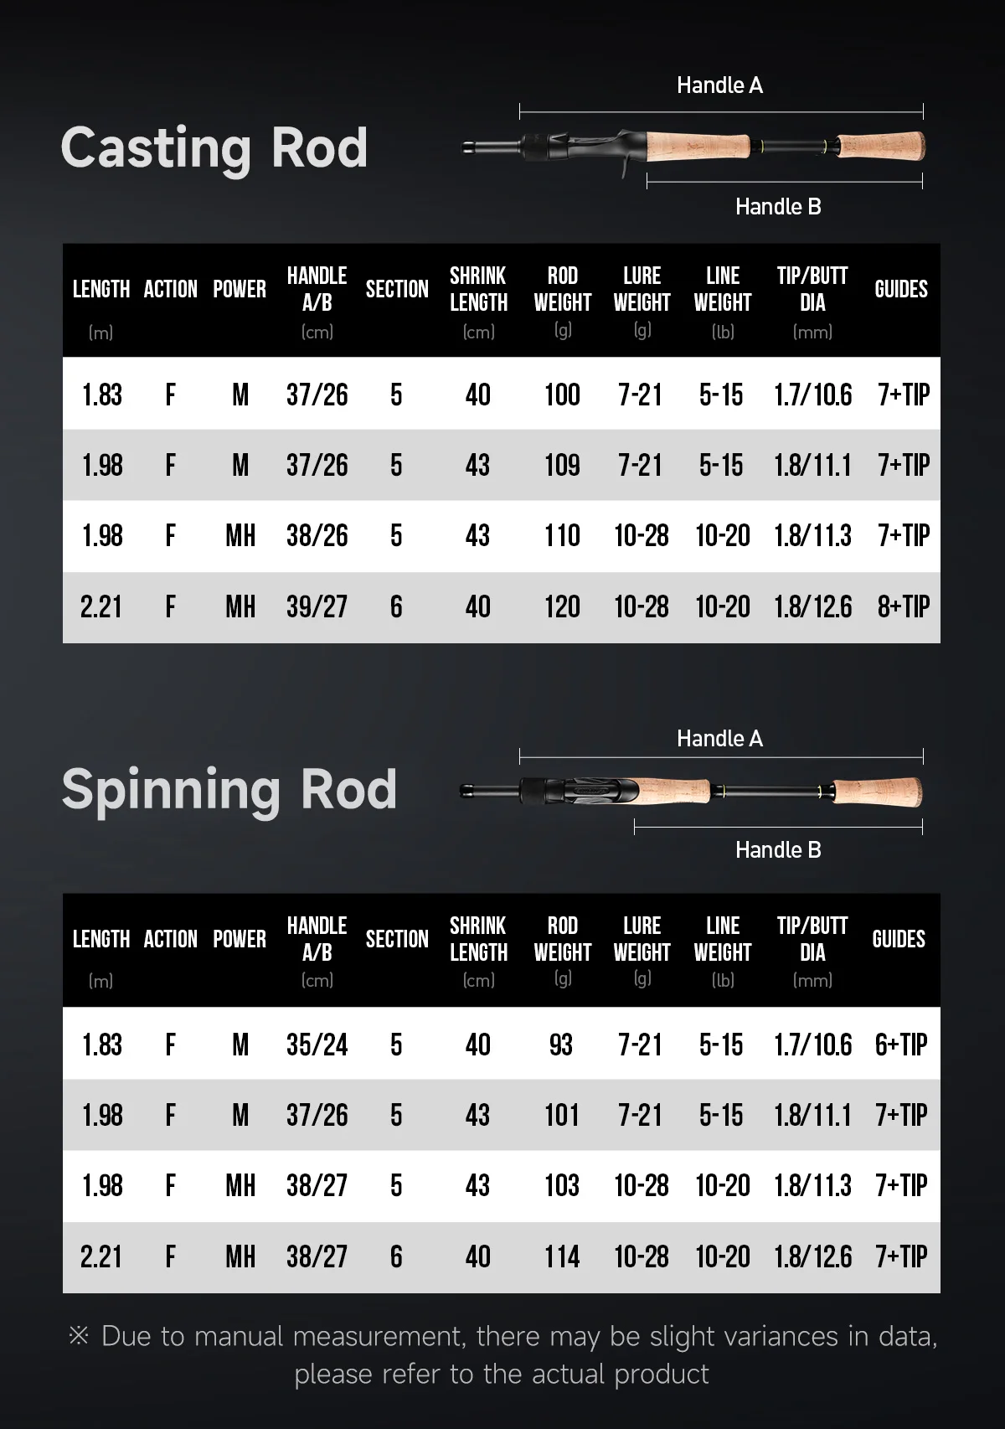Viewport: 1005px width, 1429px height.
Task: Click Handle B label below casting rod
Action: click(x=778, y=207)
